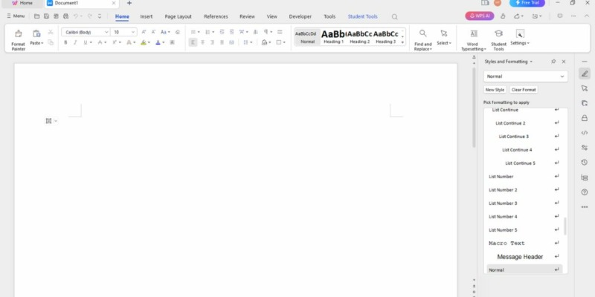Apply the Heading 1 style from the gallery
This screenshot has height=297, width=595.
coord(333,36)
